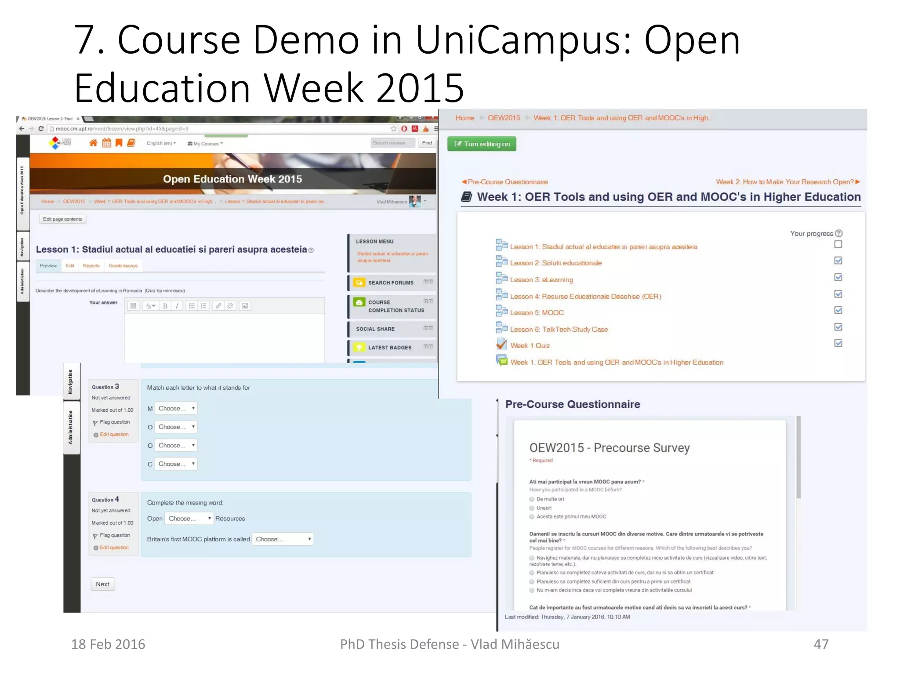The height and width of the screenshot is (675, 900).
Task: Open the Home icon in UniCampus header
Action: click(x=93, y=143)
